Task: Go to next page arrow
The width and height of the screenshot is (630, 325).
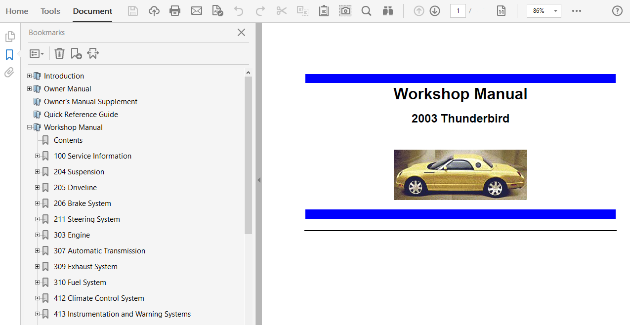Action: coord(435,11)
